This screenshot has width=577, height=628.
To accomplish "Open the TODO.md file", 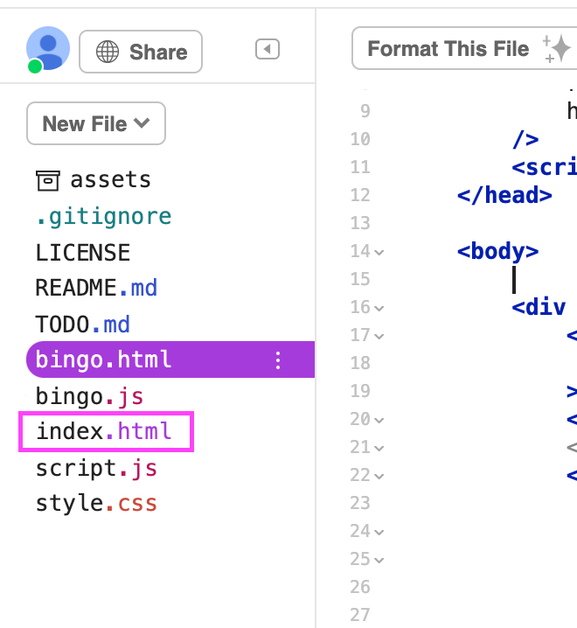I will tap(82, 324).
